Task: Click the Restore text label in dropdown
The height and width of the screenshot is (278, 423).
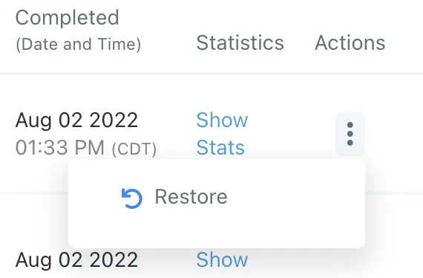Action: tap(191, 197)
